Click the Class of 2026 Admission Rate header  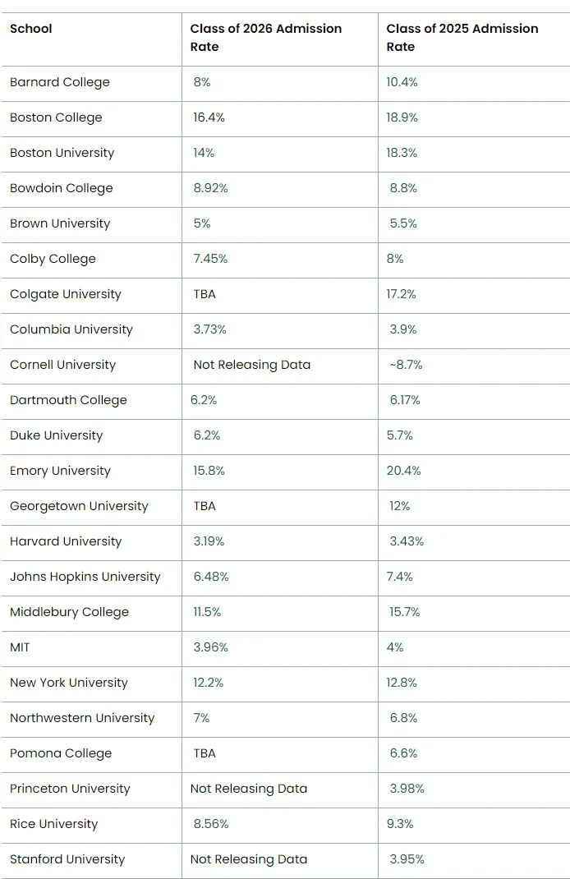pos(265,38)
